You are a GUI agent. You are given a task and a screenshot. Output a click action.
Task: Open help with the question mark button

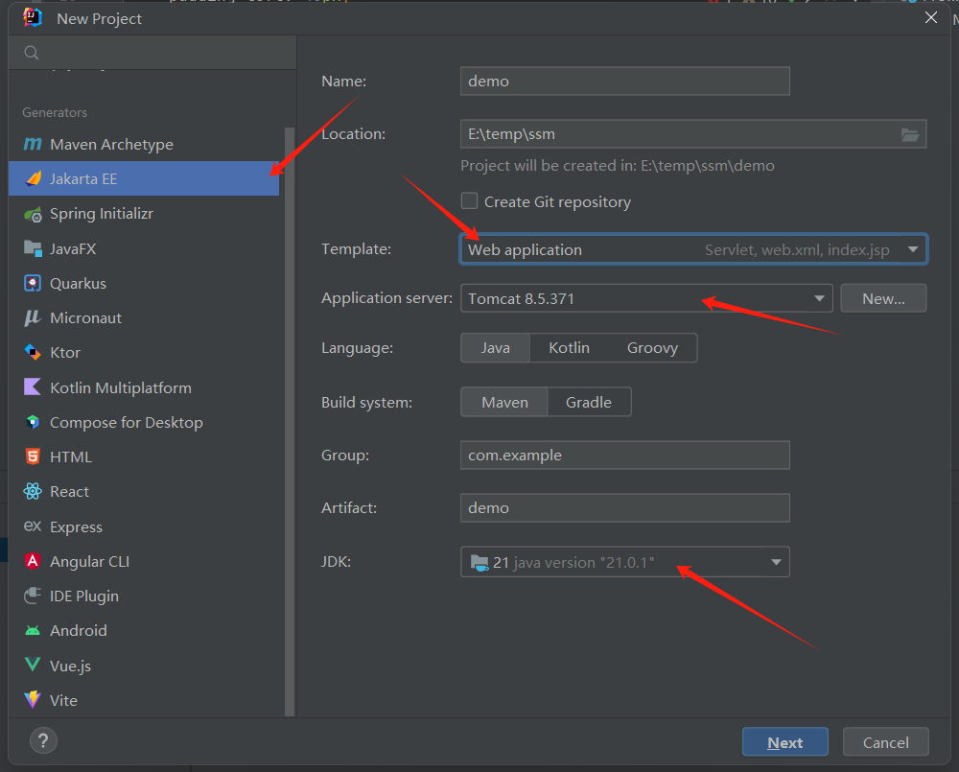[43, 740]
